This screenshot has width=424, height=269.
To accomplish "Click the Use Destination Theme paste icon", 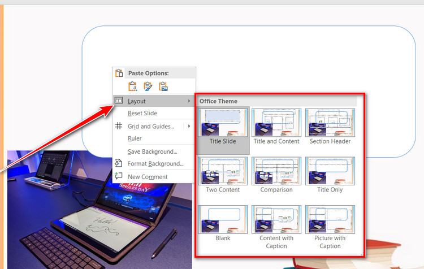I will click(132, 86).
